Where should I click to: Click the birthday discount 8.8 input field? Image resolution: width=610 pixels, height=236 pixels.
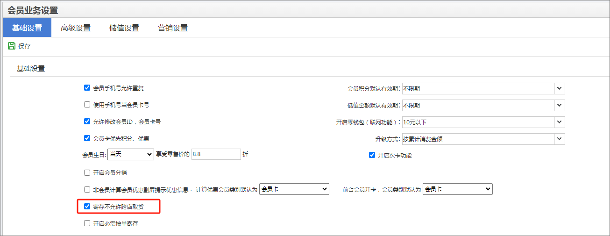click(x=215, y=154)
